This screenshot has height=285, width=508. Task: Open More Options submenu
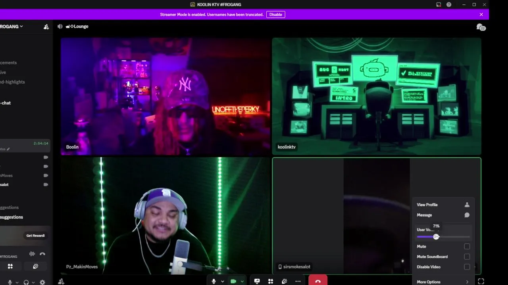point(443,282)
